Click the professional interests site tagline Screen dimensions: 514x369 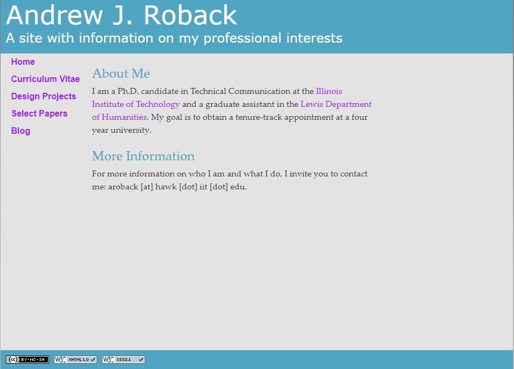[x=174, y=38]
